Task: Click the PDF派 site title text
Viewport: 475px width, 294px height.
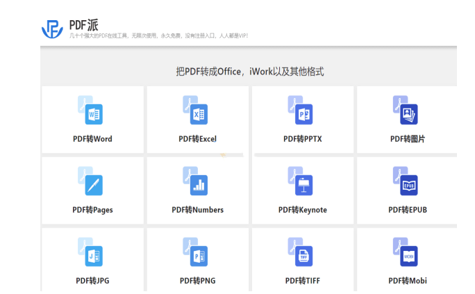Action: [88, 23]
